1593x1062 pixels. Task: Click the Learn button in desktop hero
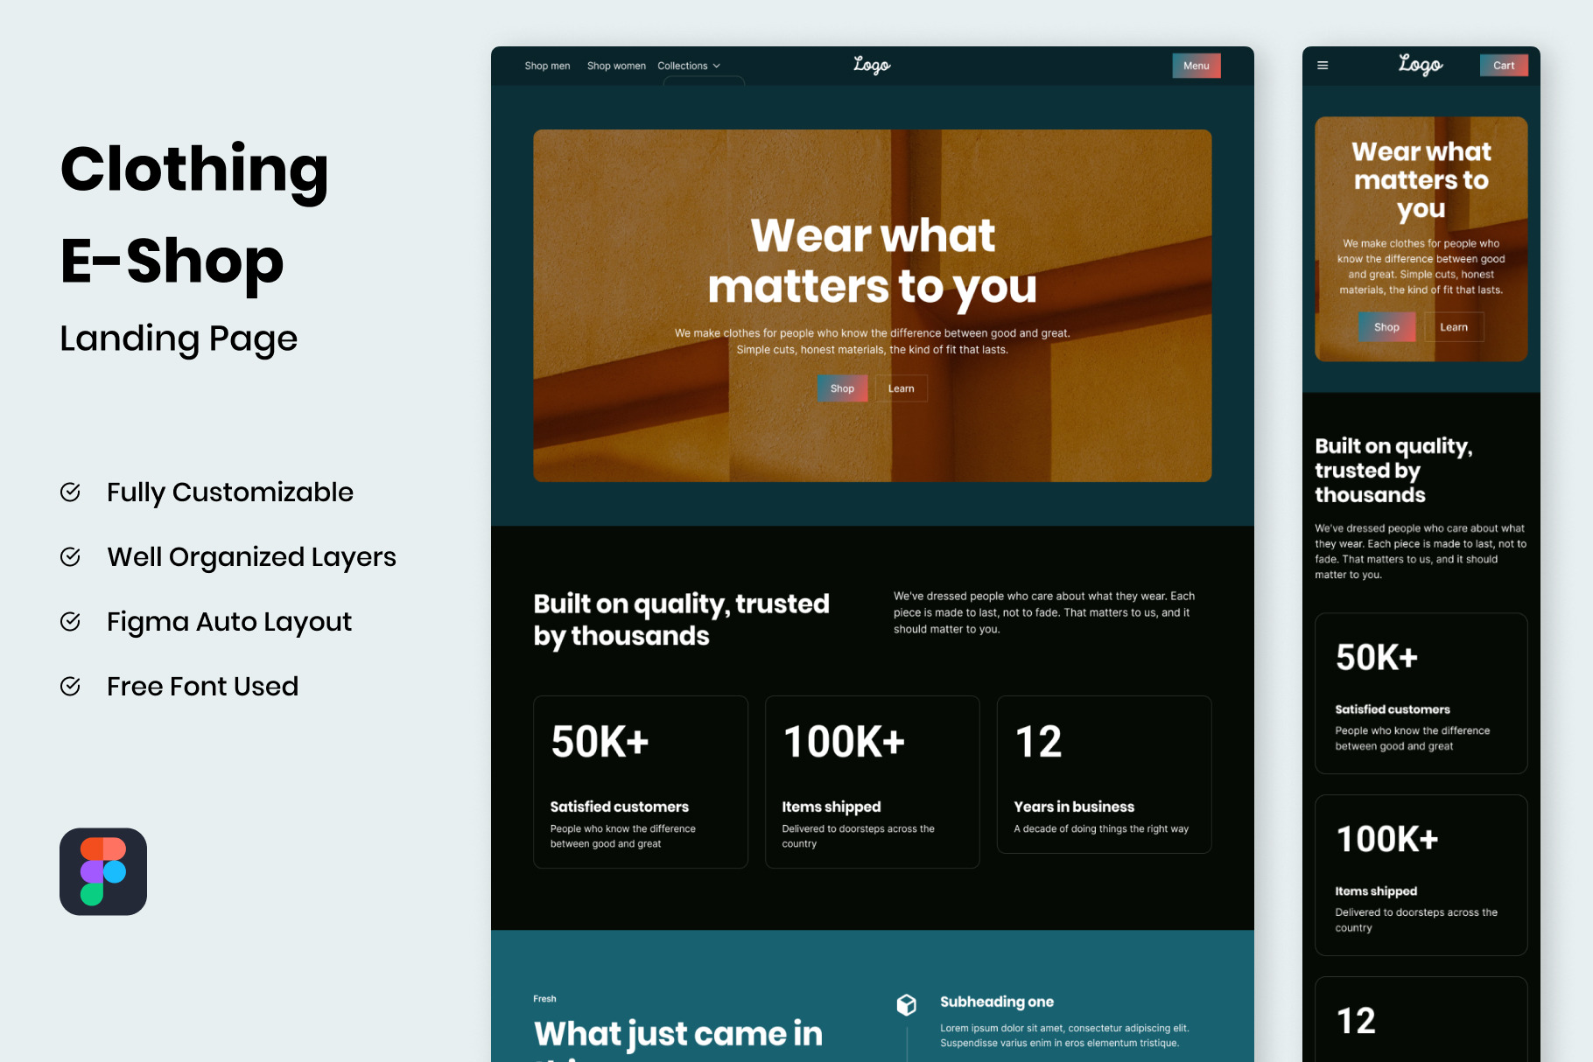click(x=901, y=388)
